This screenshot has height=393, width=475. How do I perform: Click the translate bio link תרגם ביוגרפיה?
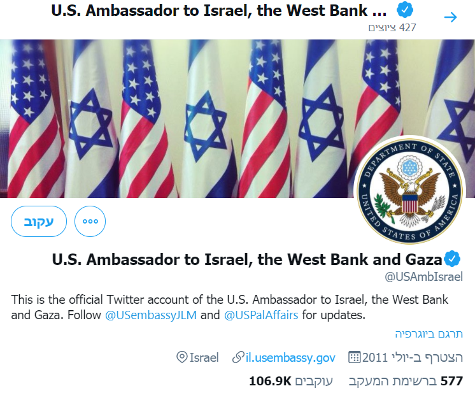click(429, 334)
